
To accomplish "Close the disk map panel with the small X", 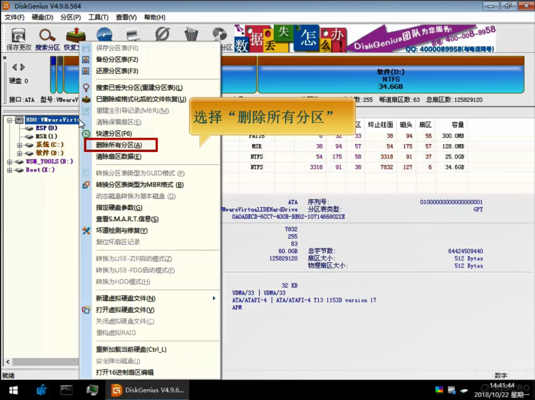I will point(4,58).
